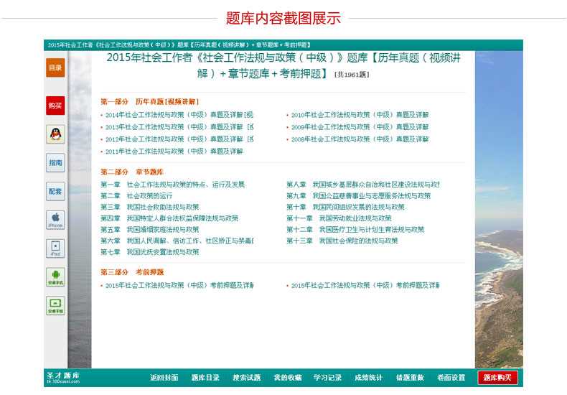Viewport: 567px width, 395px height.
Task: Open 第十三章 我国社会保险的法规与政策 chapter
Action: pyautogui.click(x=342, y=241)
